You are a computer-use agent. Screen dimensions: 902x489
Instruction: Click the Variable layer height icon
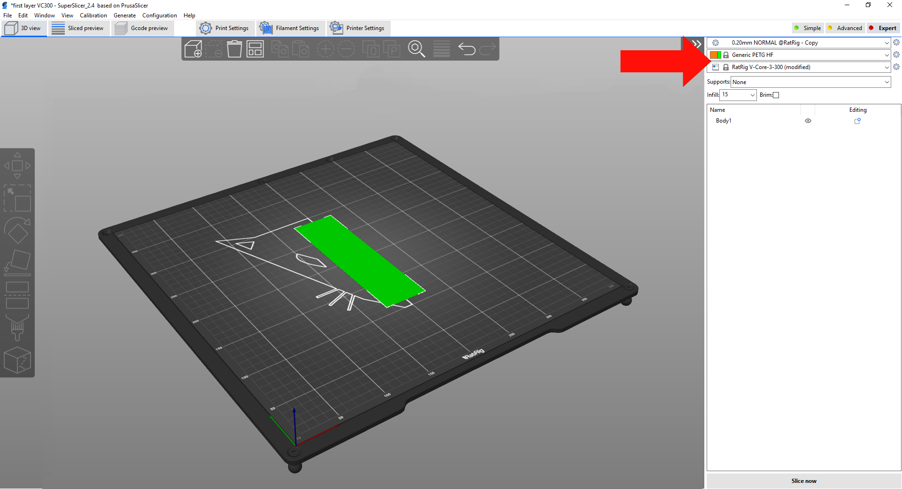(x=441, y=49)
